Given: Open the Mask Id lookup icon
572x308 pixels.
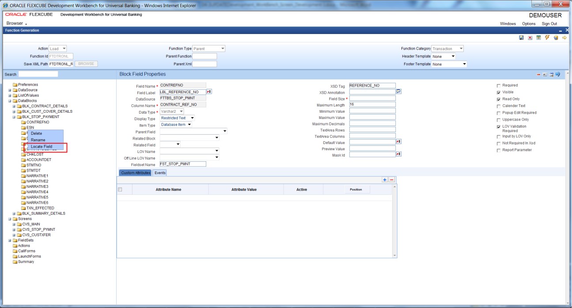Looking at the screenshot, I should 398,155.
